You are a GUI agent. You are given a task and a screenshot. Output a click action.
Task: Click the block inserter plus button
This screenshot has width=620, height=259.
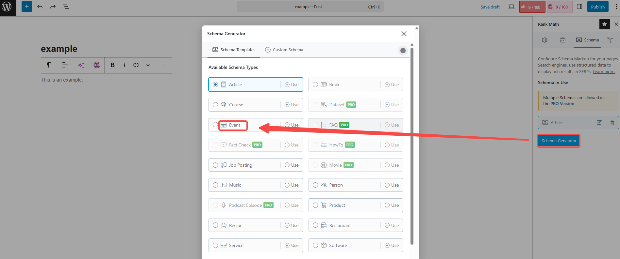pyautogui.click(x=27, y=7)
